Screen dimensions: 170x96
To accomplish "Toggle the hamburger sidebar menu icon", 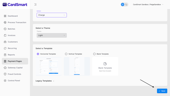I will tap(35, 5).
